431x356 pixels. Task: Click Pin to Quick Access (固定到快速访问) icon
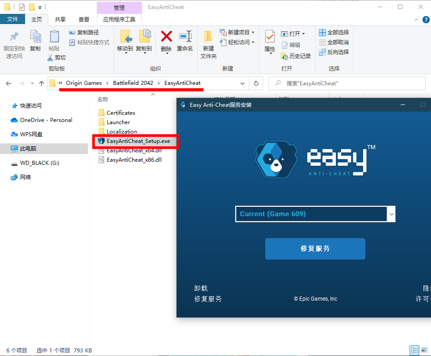click(14, 37)
